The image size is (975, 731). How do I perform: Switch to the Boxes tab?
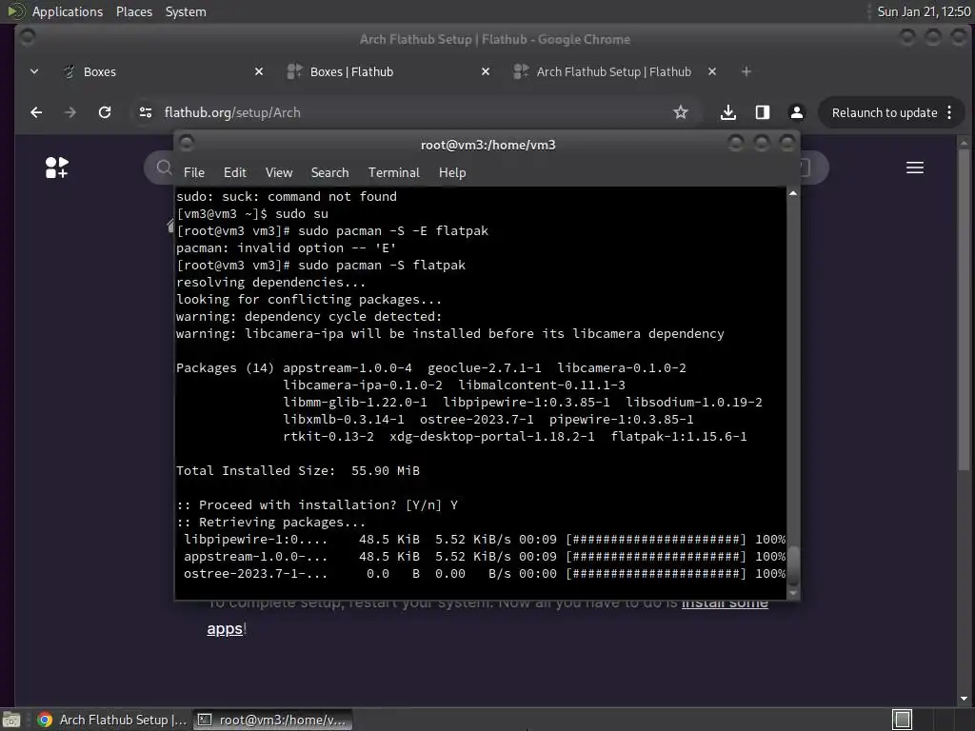[x=163, y=72]
